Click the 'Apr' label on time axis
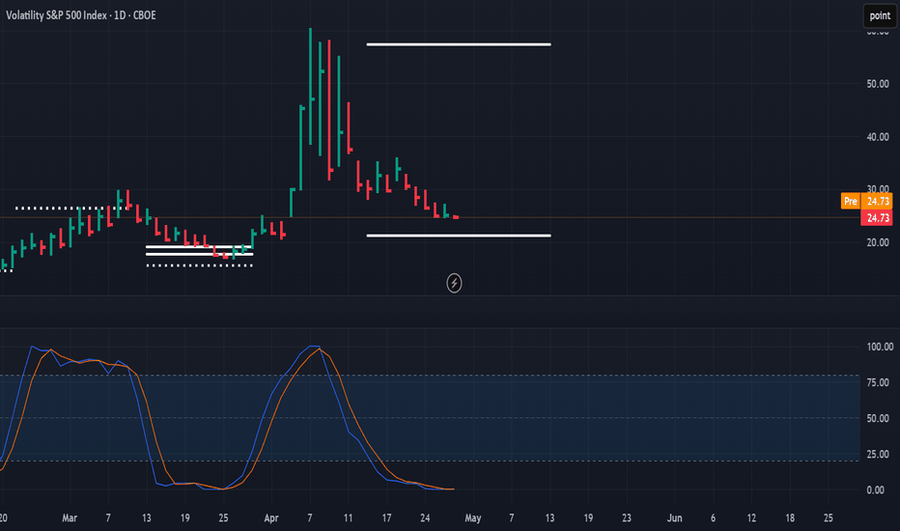900x531 pixels. tap(271, 517)
